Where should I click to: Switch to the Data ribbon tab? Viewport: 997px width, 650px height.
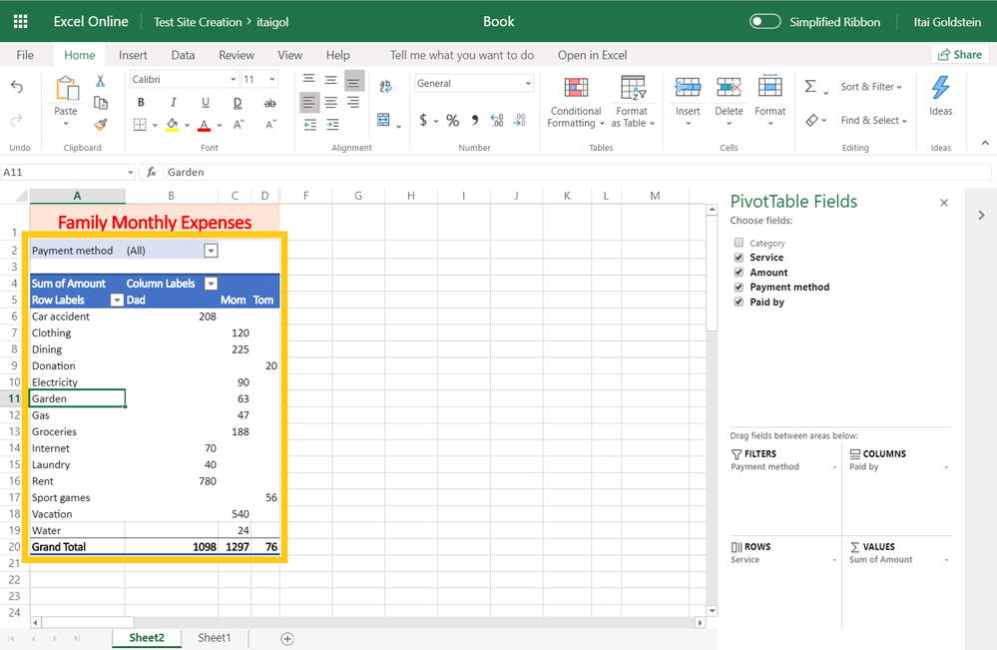183,55
